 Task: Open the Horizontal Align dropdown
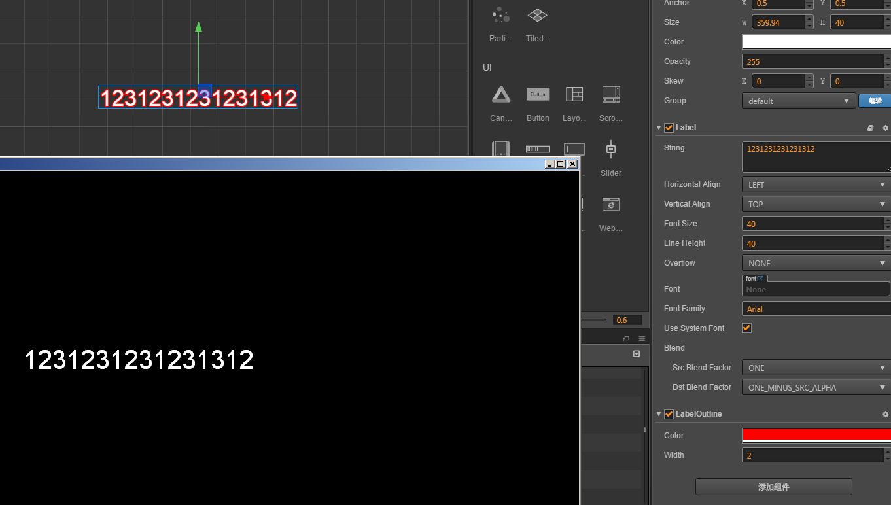[816, 184]
